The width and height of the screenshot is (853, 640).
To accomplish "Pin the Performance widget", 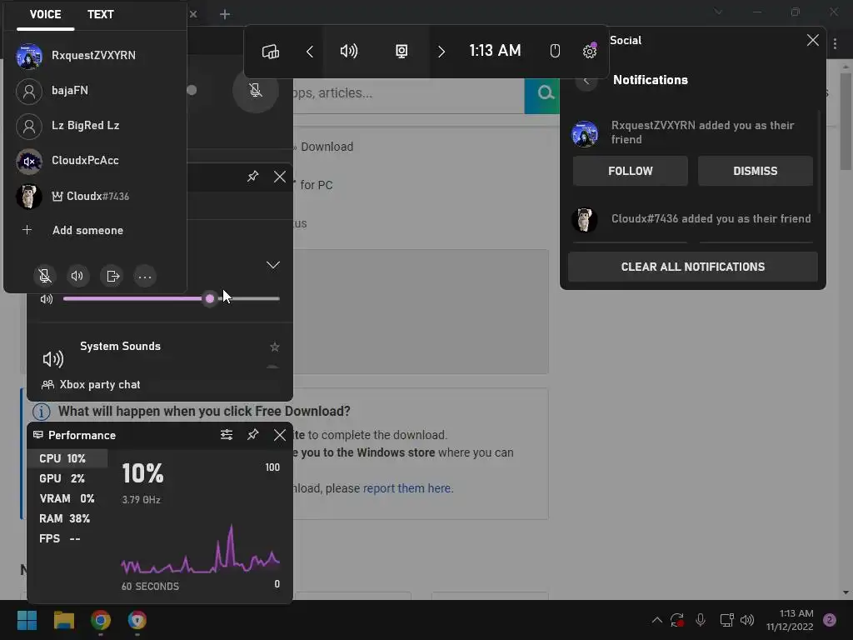I will pos(252,435).
